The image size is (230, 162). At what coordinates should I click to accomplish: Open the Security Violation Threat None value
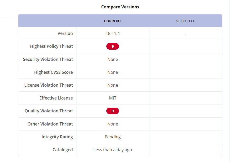(x=112, y=59)
